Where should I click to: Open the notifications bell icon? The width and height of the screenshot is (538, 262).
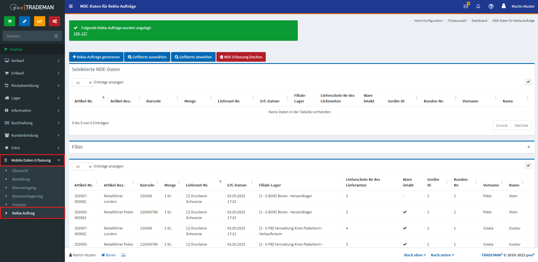478,6
